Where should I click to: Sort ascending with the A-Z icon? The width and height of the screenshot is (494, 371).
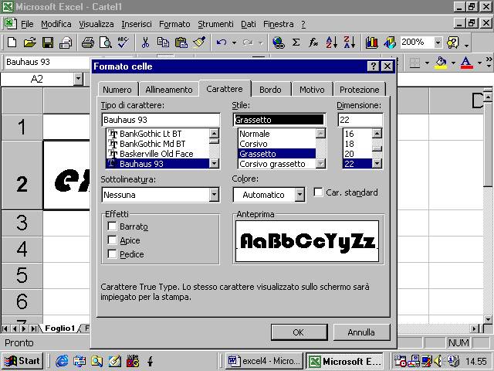click(331, 43)
